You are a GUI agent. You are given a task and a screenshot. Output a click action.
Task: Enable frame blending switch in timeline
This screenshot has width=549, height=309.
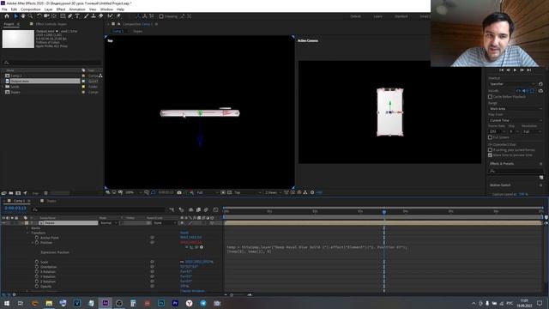[x=198, y=209]
